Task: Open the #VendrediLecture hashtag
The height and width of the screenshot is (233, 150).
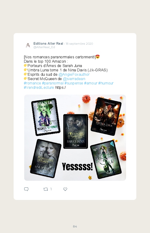Action: pyautogui.click(x=39, y=87)
